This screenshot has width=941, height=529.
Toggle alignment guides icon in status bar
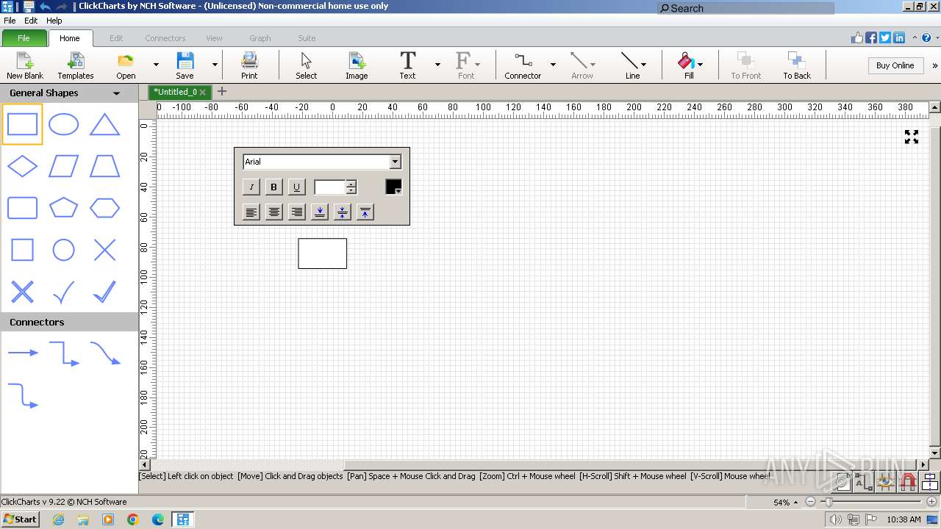click(930, 482)
